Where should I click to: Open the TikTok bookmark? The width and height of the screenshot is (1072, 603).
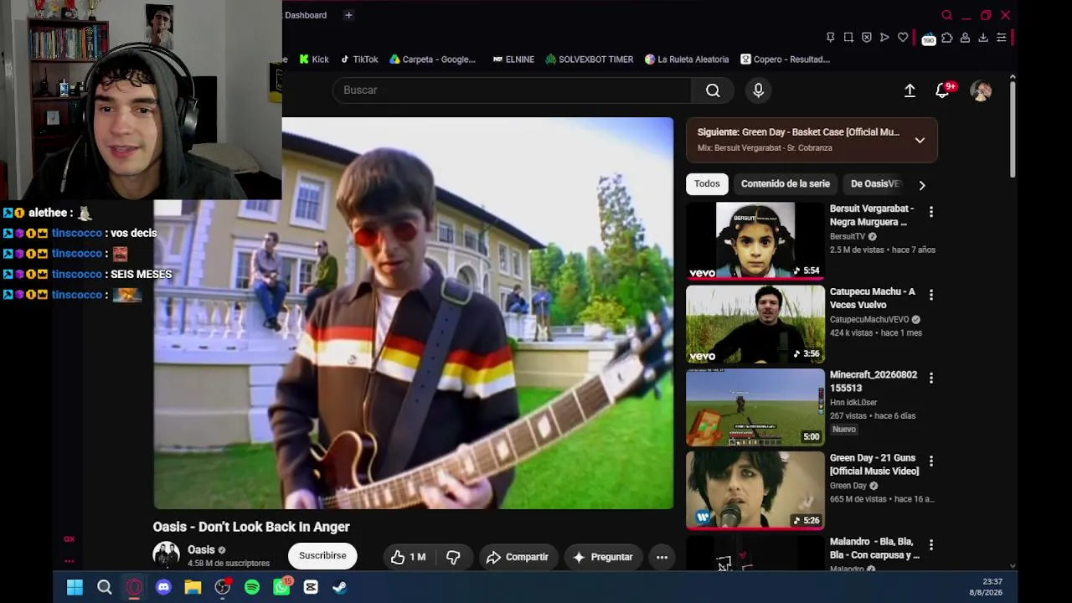359,59
